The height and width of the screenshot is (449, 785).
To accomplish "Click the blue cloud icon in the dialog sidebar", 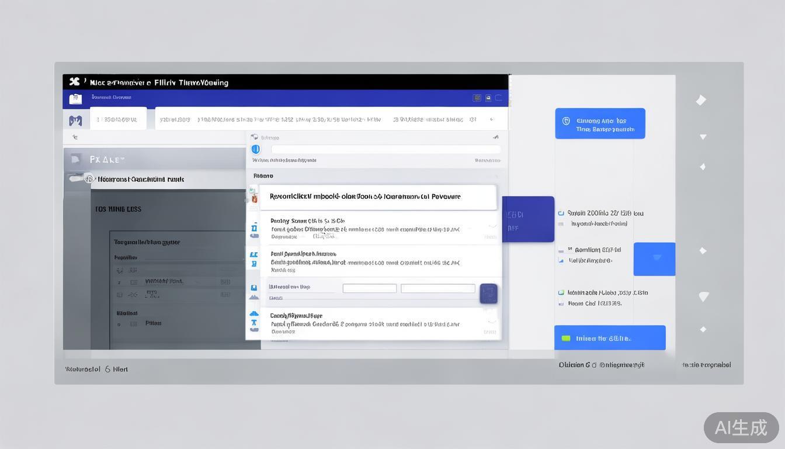I will [x=254, y=314].
